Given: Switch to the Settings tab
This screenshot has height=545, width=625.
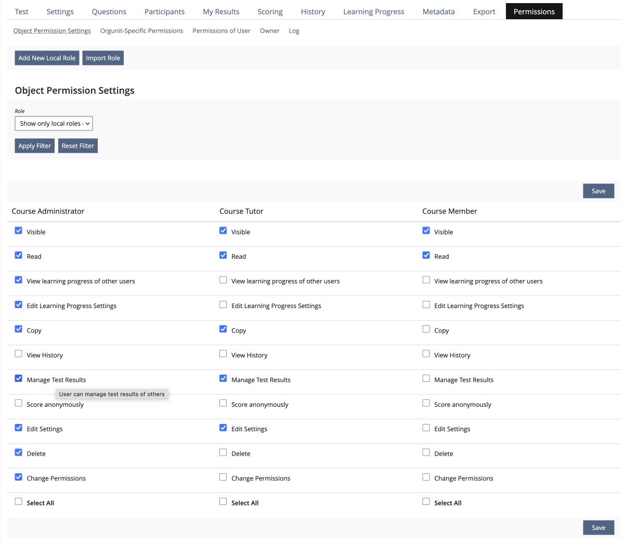Looking at the screenshot, I should [60, 11].
